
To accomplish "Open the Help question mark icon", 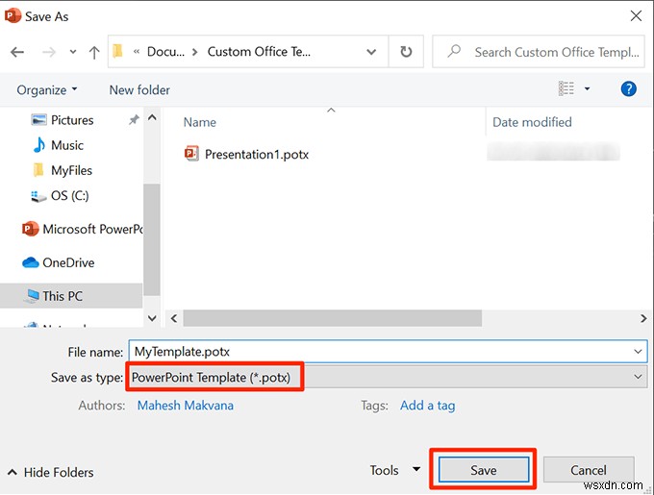I will click(x=629, y=89).
